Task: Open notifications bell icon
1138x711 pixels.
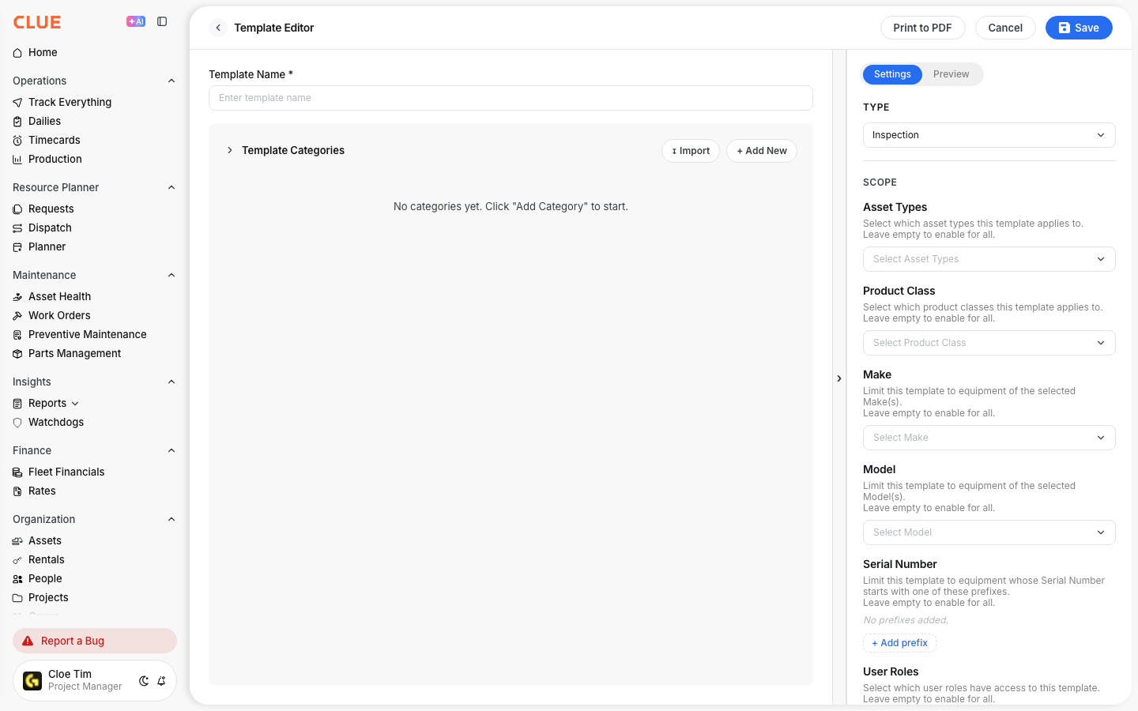Action: tap(161, 681)
